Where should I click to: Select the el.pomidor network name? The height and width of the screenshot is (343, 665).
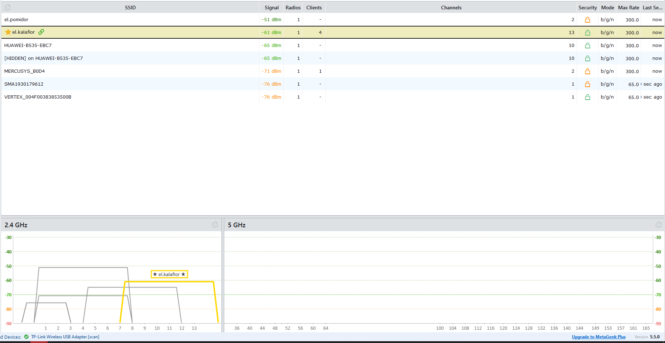(16, 20)
